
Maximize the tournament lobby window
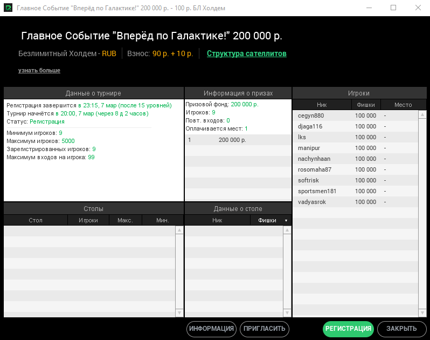pos(393,8)
